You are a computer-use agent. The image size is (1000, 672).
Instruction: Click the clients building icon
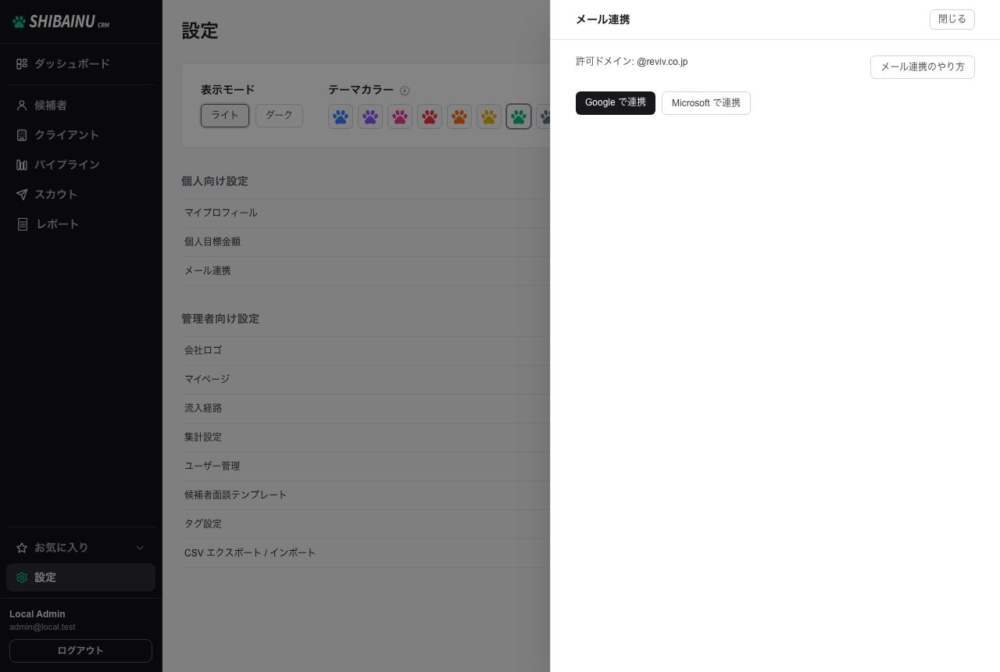pyautogui.click(x=22, y=135)
